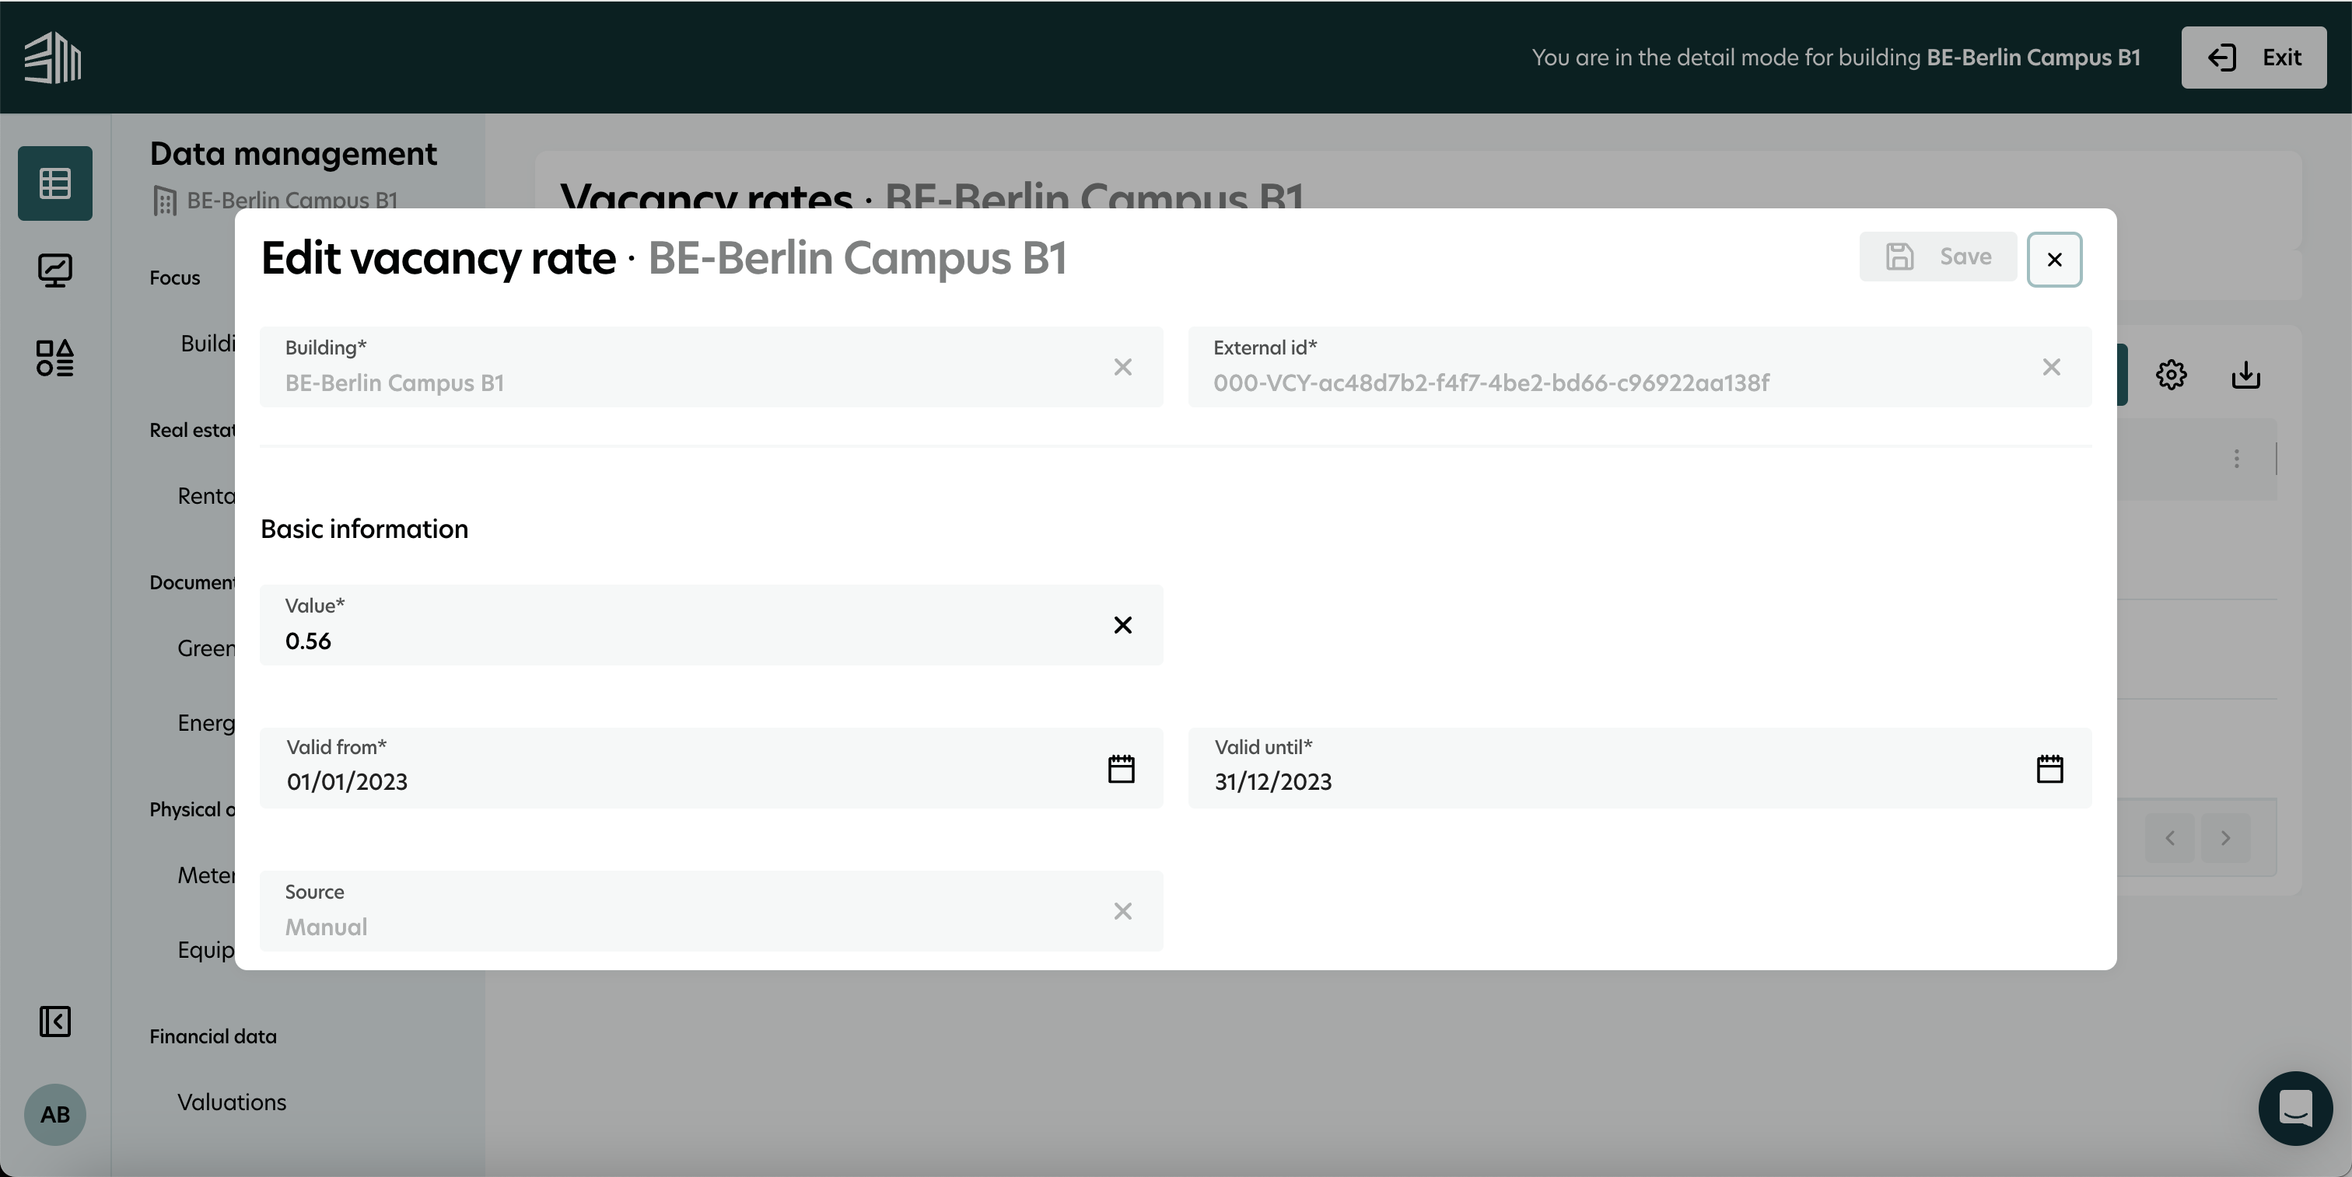The height and width of the screenshot is (1177, 2352).
Task: Clear the Value field with its X icon
Action: (1123, 625)
